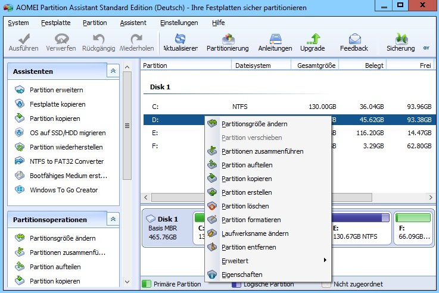Choose Partition kopieren in context menu
Viewport: 439px width, 293px height.
tap(268, 179)
